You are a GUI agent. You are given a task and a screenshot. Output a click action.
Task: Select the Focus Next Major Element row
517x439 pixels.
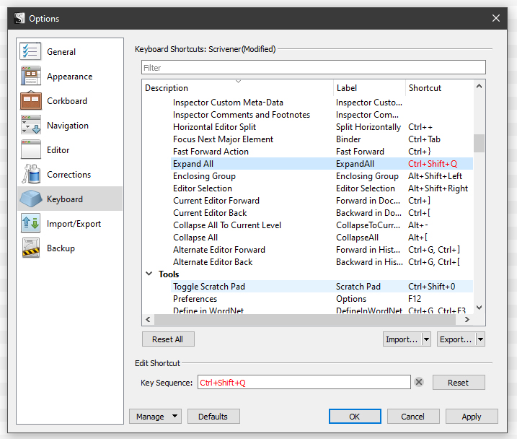click(x=322, y=139)
